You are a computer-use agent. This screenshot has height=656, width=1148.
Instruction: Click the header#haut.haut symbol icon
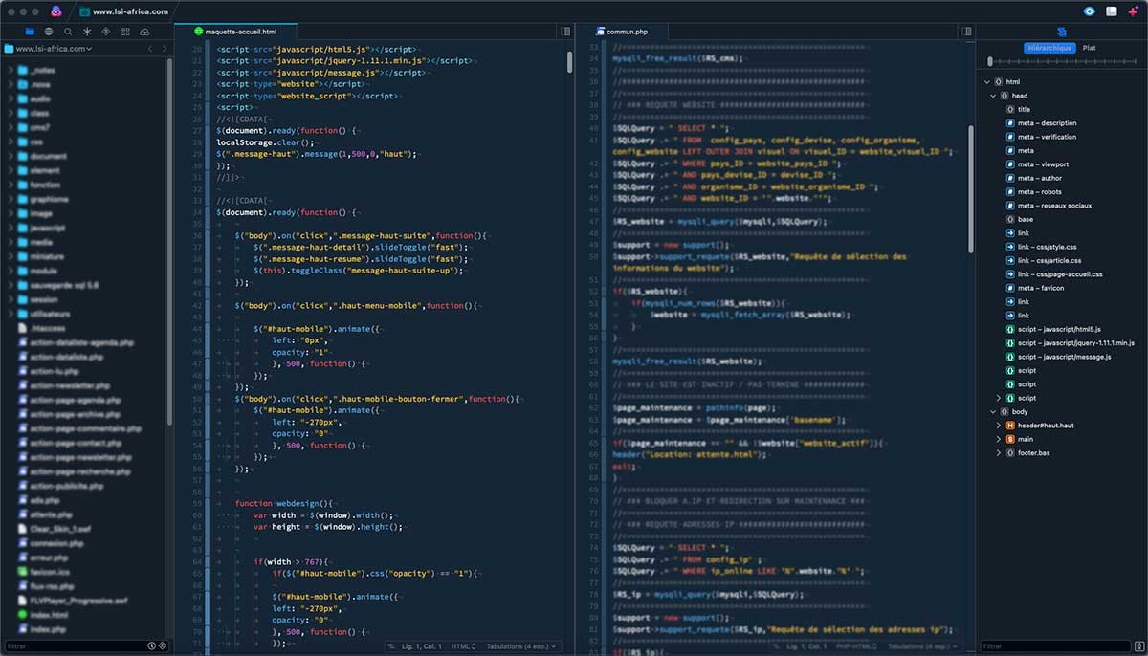(1010, 426)
